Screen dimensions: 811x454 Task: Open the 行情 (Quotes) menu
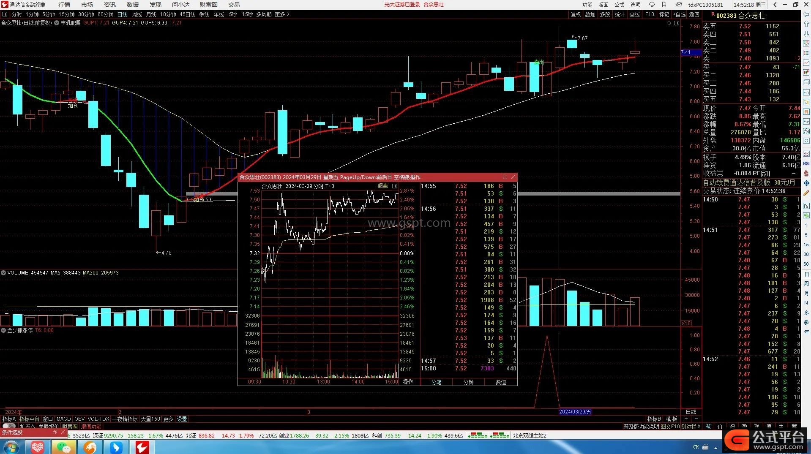pyautogui.click(x=64, y=5)
